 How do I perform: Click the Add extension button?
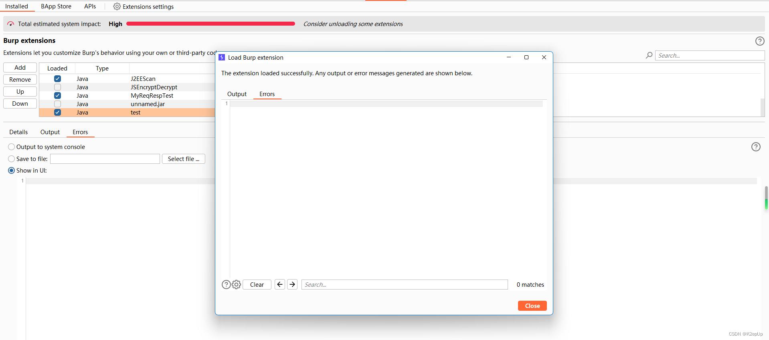coord(20,68)
